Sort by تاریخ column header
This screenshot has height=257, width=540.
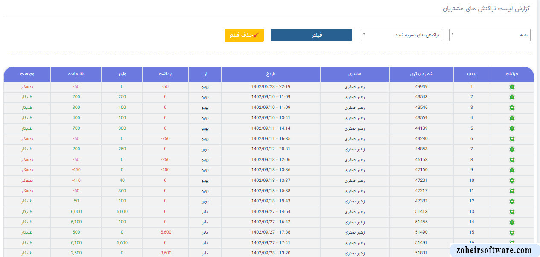point(271,74)
